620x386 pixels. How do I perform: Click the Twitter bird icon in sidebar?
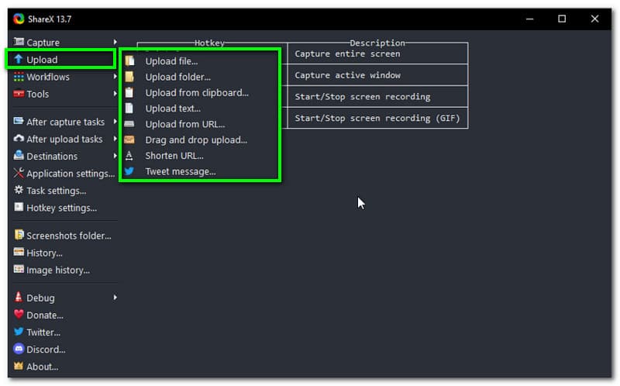pos(19,332)
